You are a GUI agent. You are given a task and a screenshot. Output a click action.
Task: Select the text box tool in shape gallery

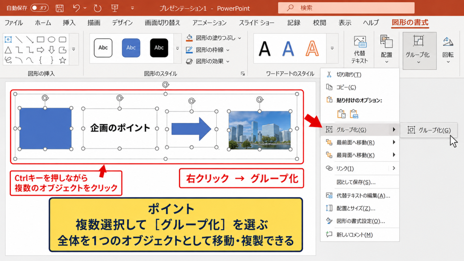pyautogui.click(x=8, y=39)
